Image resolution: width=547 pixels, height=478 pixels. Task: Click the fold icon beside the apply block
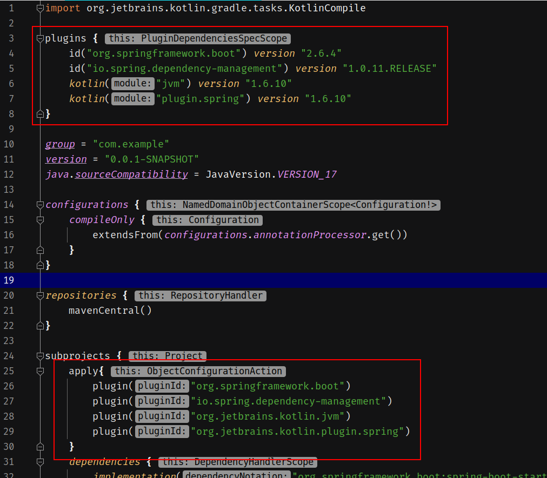(x=39, y=371)
